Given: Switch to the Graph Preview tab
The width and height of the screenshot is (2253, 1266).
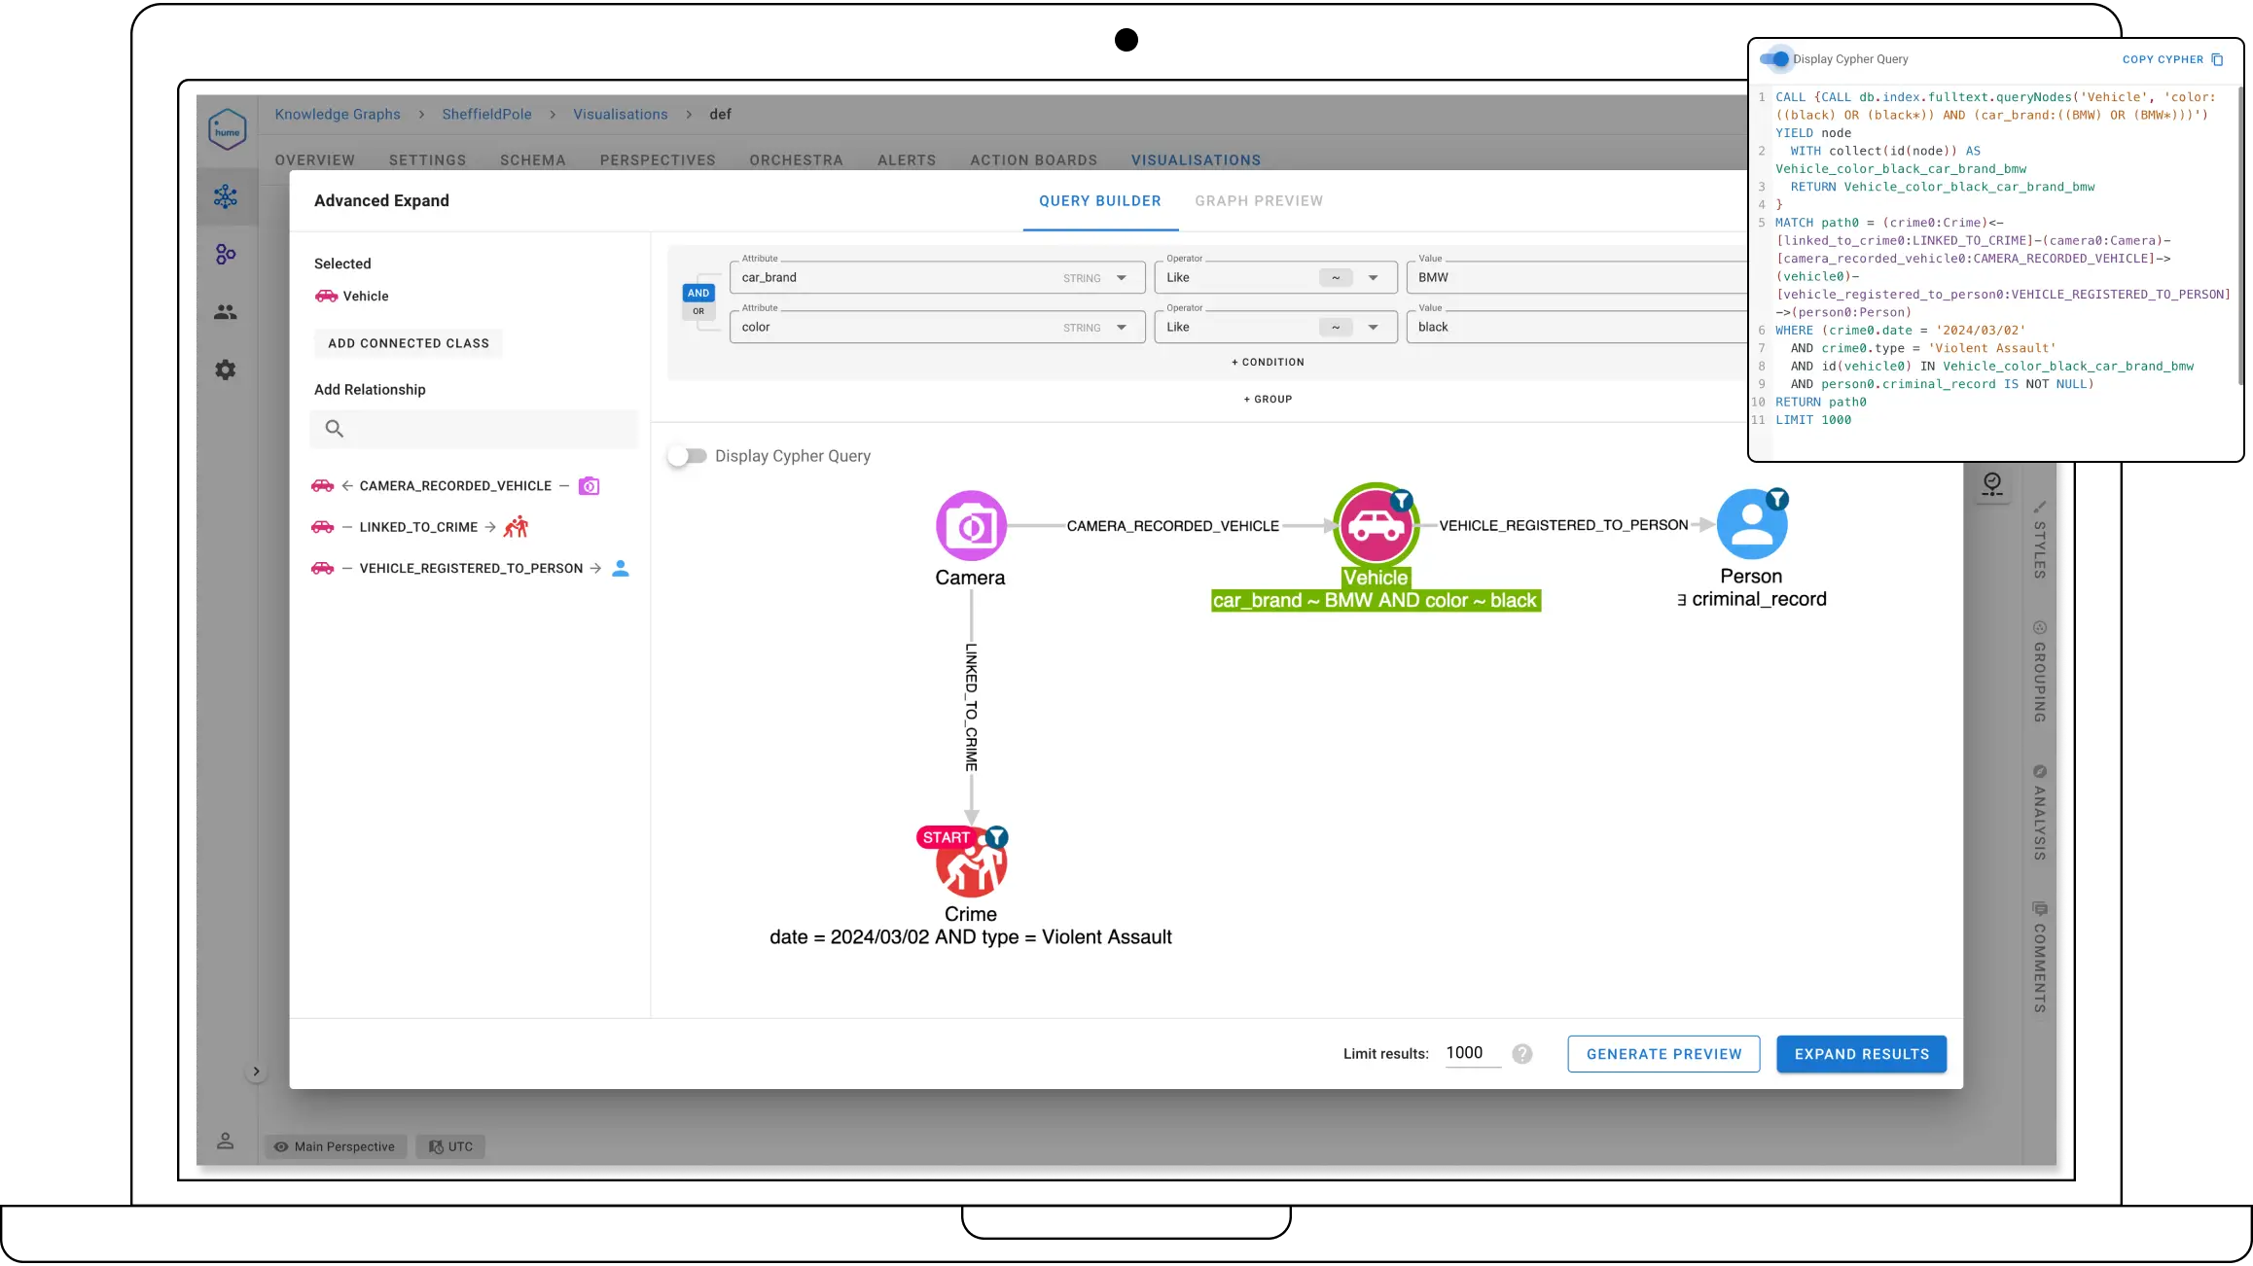Looking at the screenshot, I should tap(1259, 201).
